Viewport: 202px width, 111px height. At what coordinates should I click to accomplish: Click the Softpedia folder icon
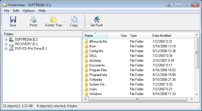coord(86,80)
